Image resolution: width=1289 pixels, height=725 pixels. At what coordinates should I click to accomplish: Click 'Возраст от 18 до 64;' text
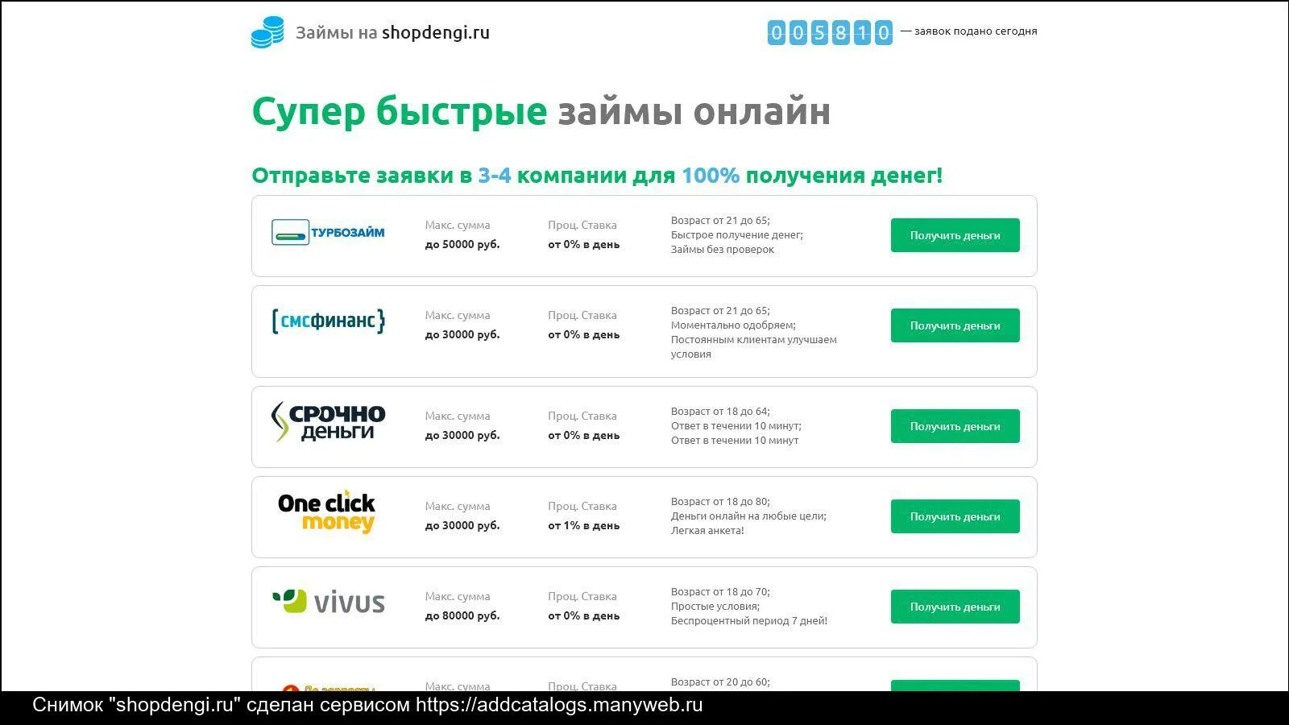click(x=720, y=412)
